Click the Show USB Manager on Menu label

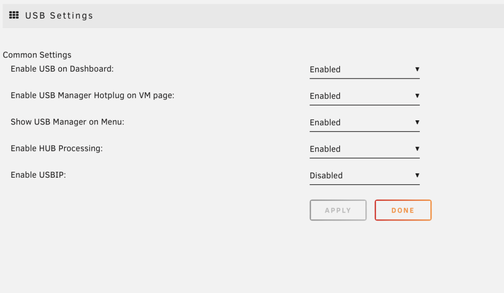point(68,122)
